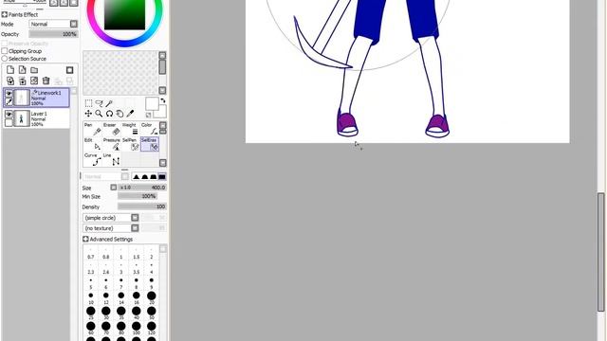Select the Linework1 layer
Screen dimensions: 607x341
36,98
